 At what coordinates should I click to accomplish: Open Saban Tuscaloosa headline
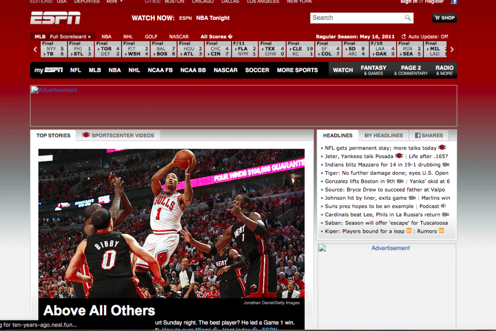point(386,223)
